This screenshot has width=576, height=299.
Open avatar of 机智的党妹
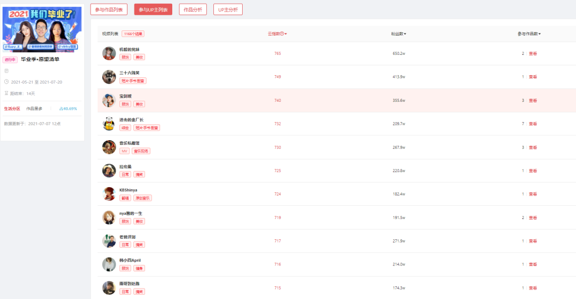(x=109, y=54)
